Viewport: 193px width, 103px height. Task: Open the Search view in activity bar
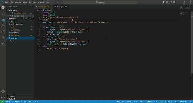[x=3, y=13]
